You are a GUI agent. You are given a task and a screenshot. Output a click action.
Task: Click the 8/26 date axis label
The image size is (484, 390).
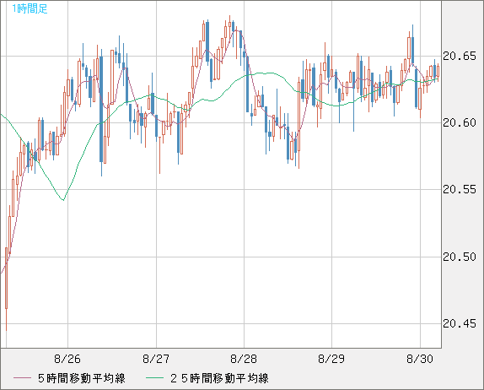pos(67,359)
